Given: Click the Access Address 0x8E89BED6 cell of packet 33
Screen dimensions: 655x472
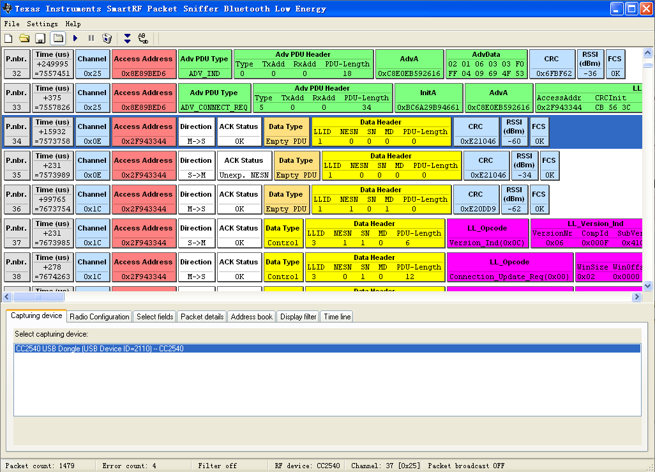Looking at the screenshot, I should click(x=143, y=98).
